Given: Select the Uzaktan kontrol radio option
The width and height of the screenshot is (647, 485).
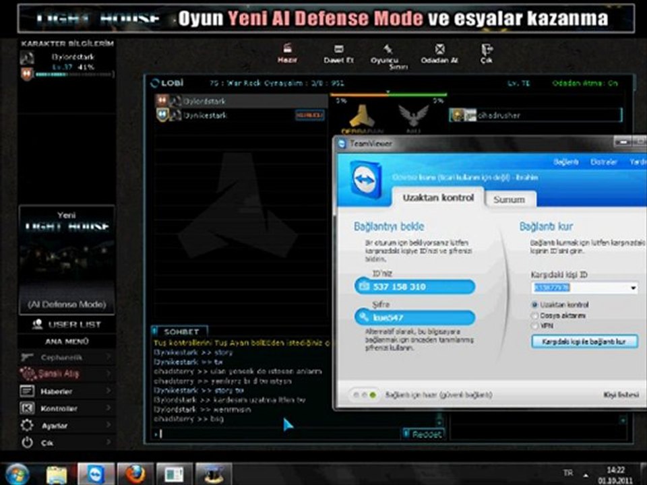Looking at the screenshot, I should click(534, 304).
